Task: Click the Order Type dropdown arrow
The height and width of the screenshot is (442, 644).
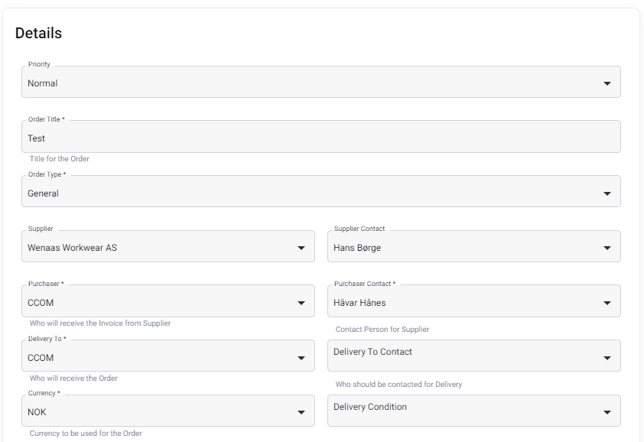Action: pyautogui.click(x=607, y=193)
